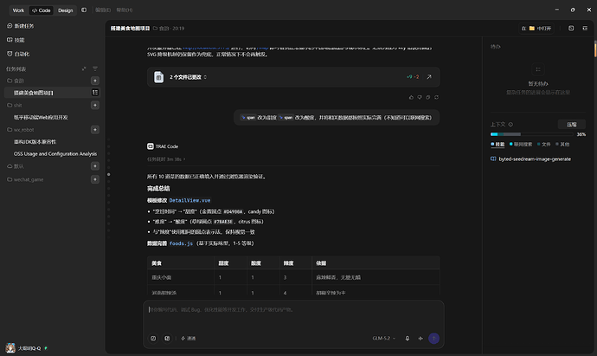Click the thumbs down icon under the response
The height and width of the screenshot is (356, 597).
coord(420,97)
